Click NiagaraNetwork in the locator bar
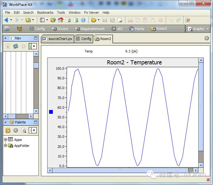 (x=90, y=29)
